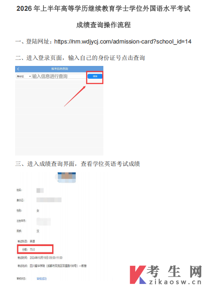Click the red-boxed 分数 75.0 score

(x=35, y=249)
